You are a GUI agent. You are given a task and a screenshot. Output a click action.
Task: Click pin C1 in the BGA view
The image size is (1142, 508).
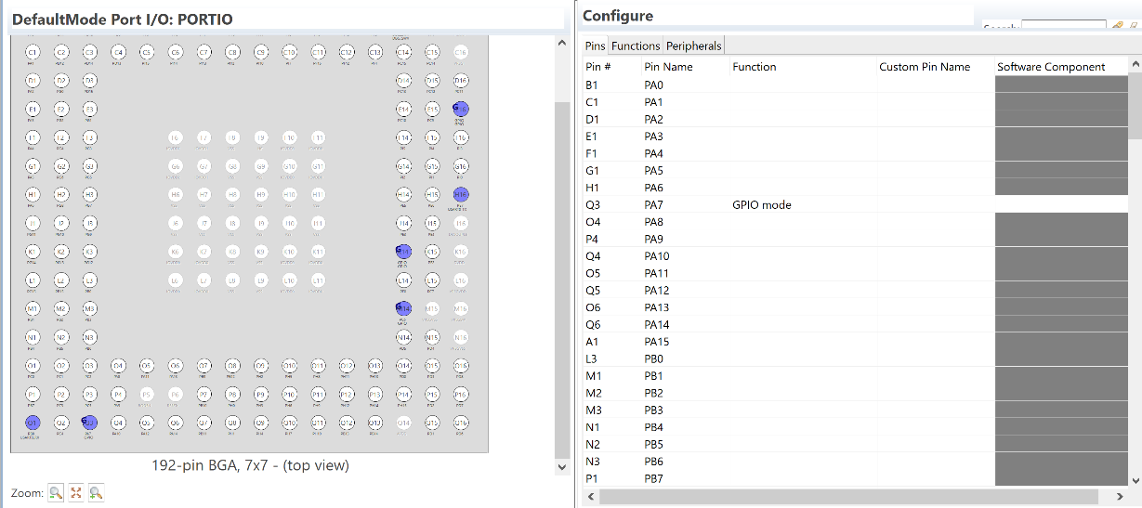tap(32, 53)
